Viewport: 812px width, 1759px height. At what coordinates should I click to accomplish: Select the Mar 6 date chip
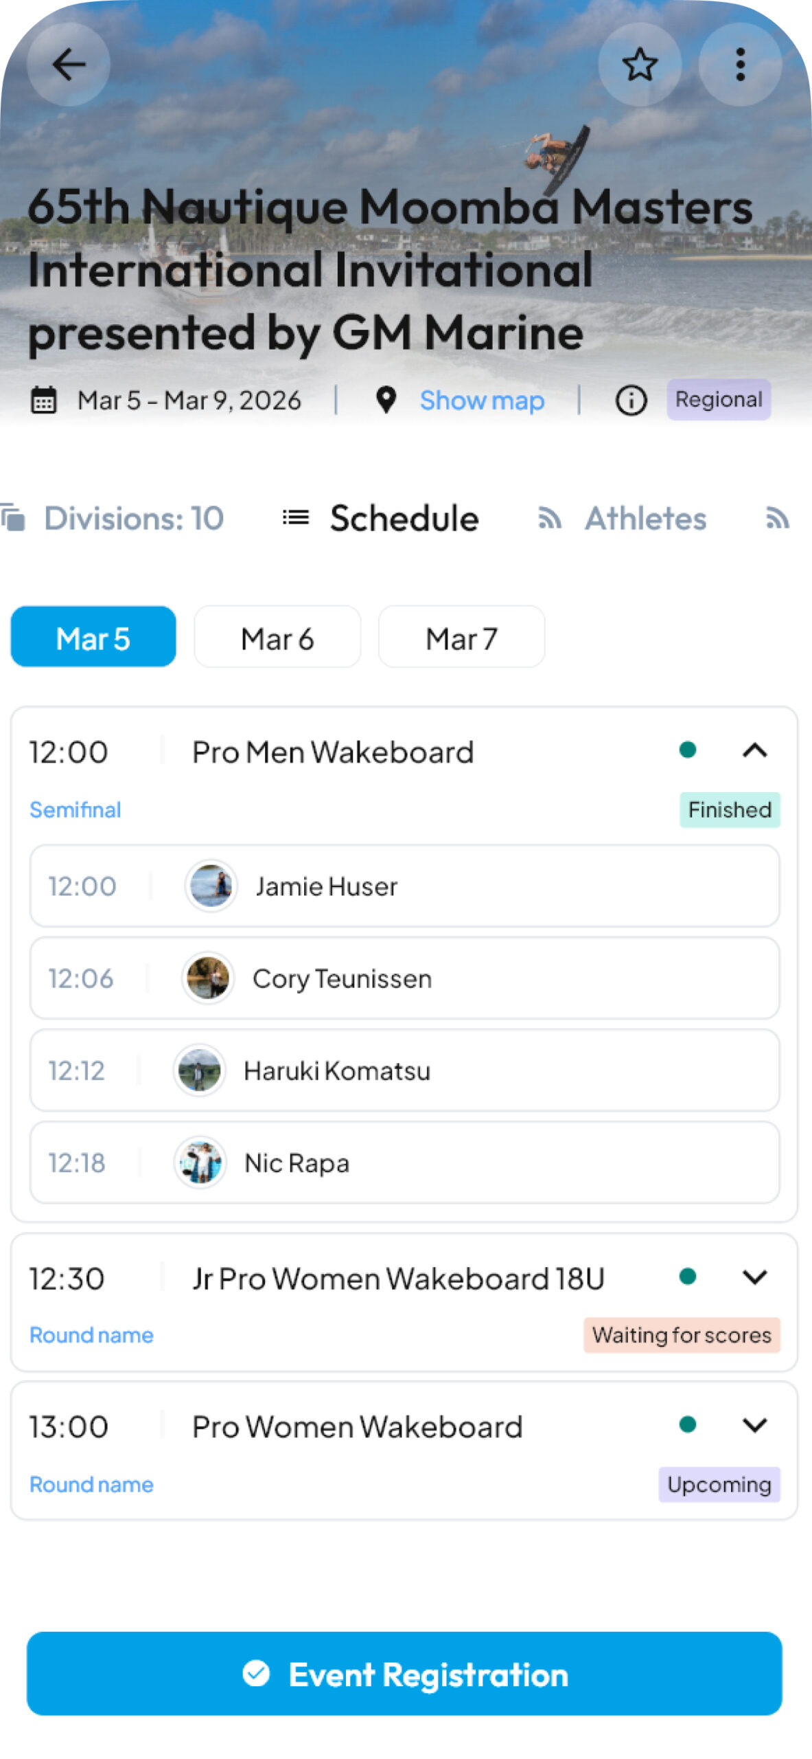277,637
